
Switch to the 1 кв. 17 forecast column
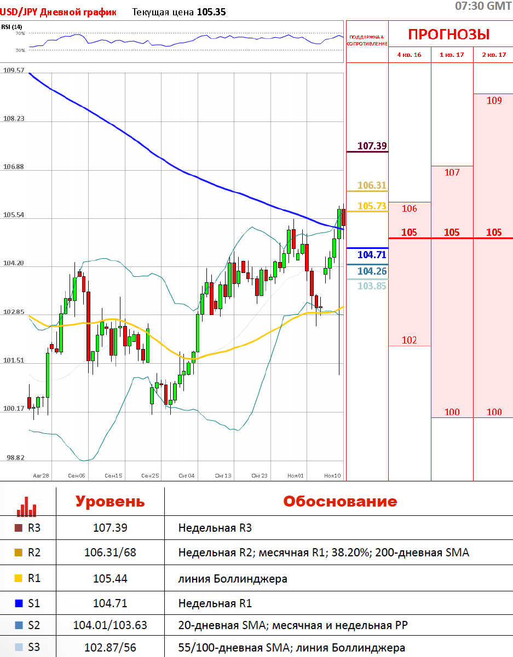[x=452, y=55]
